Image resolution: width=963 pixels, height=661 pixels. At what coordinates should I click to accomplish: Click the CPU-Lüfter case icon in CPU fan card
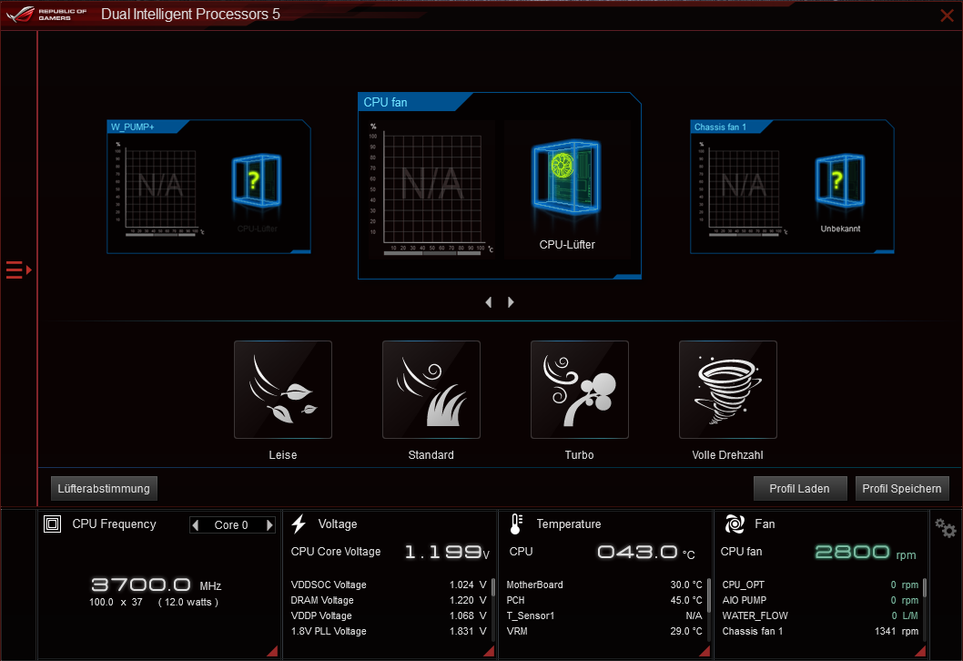click(x=566, y=178)
